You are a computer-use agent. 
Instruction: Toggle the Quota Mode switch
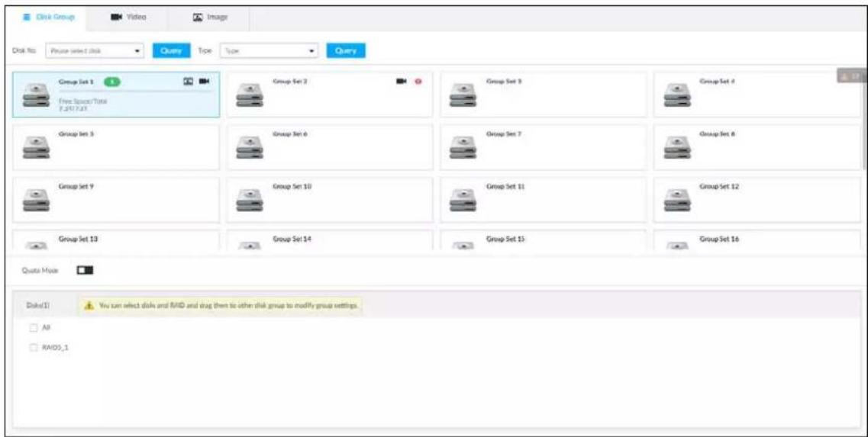[86, 270]
